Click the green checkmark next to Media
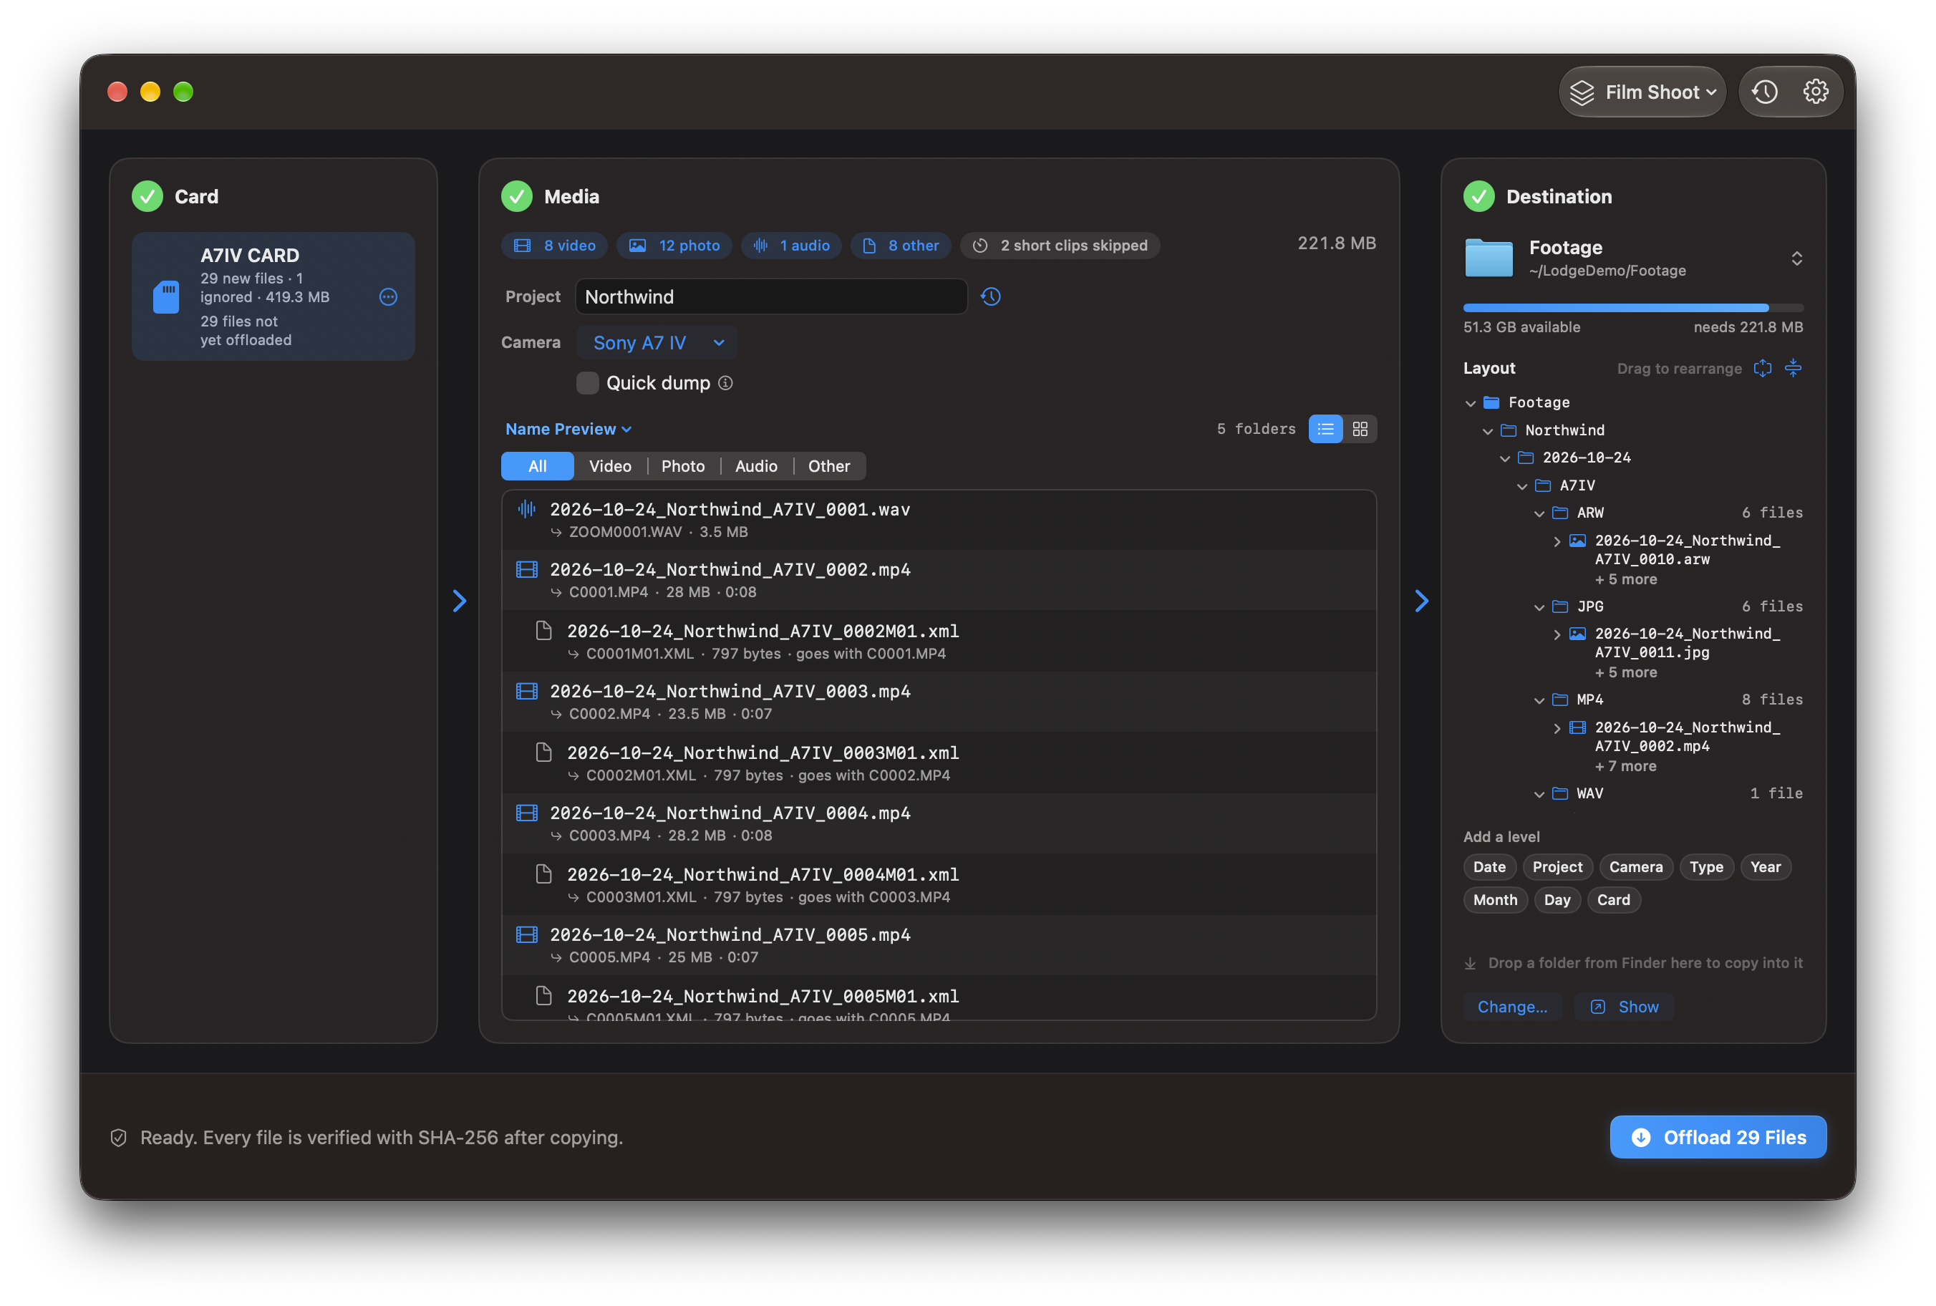The width and height of the screenshot is (1936, 1306). pyautogui.click(x=516, y=197)
